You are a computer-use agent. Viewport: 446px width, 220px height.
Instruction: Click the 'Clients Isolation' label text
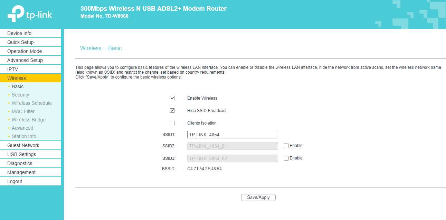click(202, 123)
